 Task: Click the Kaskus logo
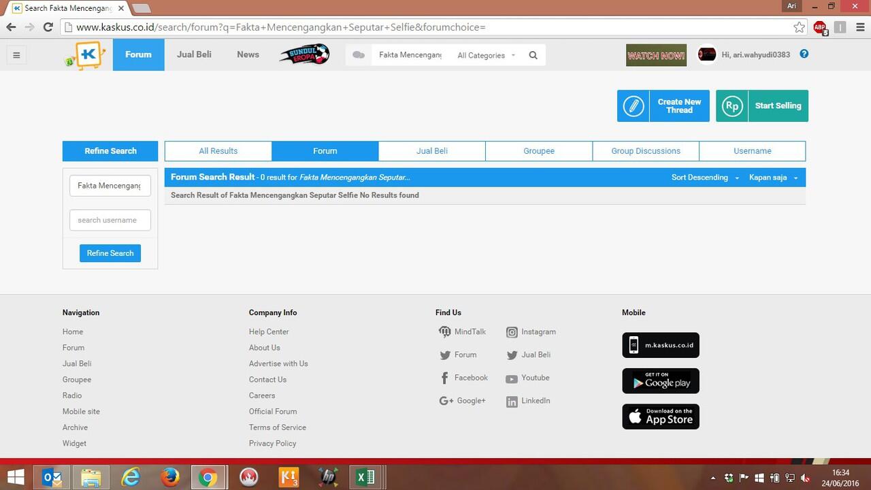coord(86,55)
